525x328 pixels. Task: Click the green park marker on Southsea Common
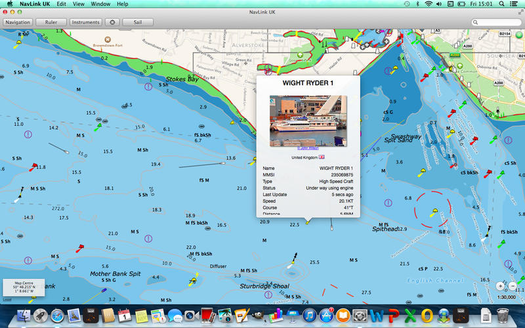tap(460, 66)
